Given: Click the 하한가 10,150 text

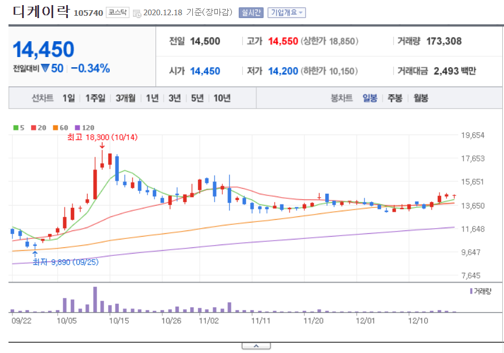Looking at the screenshot, I should click(x=329, y=71).
